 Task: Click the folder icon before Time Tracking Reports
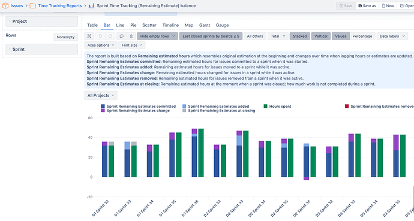[x=33, y=5]
